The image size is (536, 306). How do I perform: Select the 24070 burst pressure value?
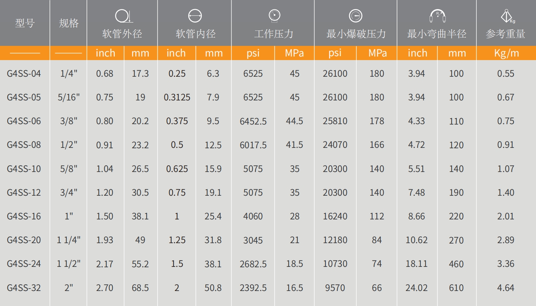[x=335, y=145]
